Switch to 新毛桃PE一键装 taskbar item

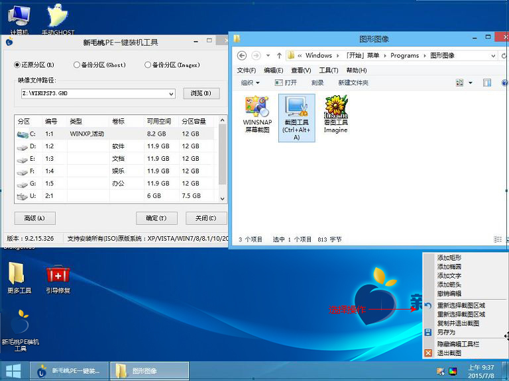tap(70, 371)
